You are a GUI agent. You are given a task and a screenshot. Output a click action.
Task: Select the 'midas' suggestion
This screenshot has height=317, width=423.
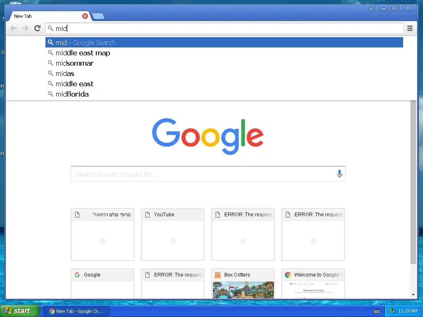click(224, 73)
